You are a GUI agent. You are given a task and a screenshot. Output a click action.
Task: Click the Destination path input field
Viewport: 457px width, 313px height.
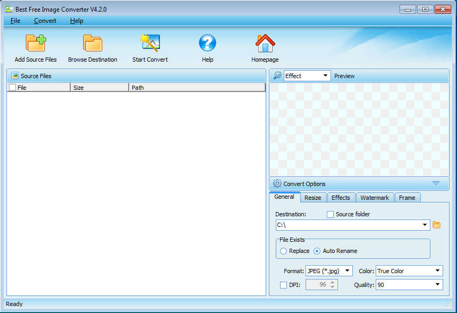[348, 225]
